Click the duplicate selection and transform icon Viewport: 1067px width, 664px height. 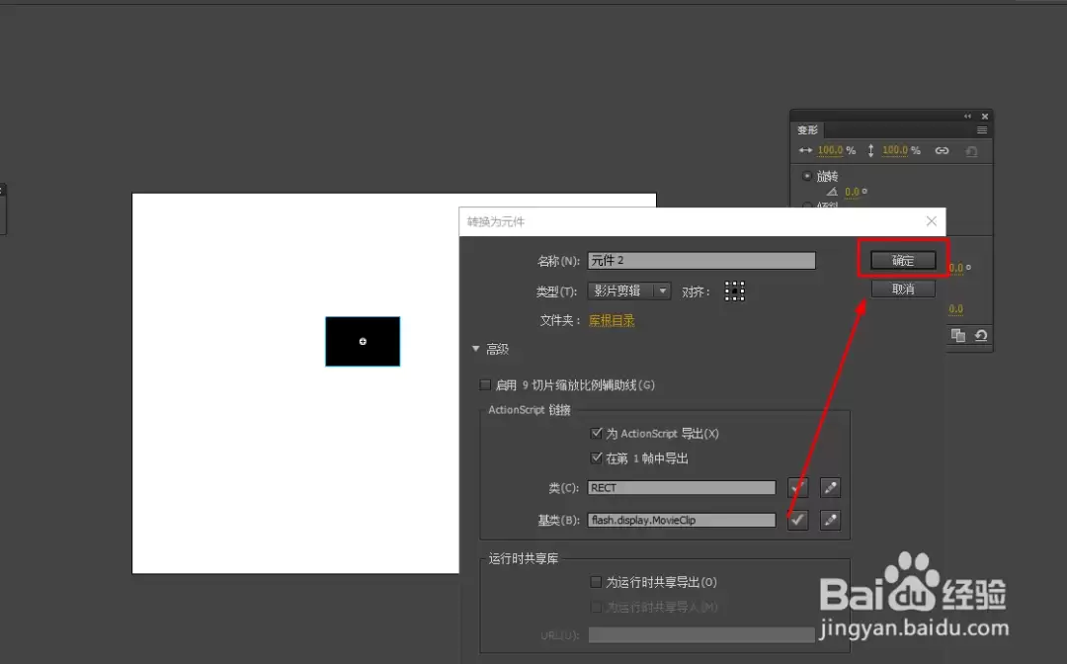(958, 335)
